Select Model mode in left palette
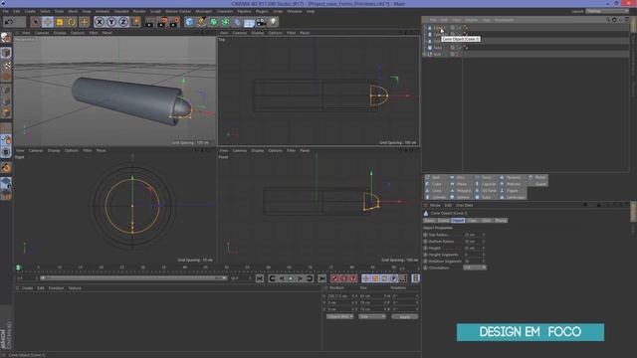 point(6,53)
